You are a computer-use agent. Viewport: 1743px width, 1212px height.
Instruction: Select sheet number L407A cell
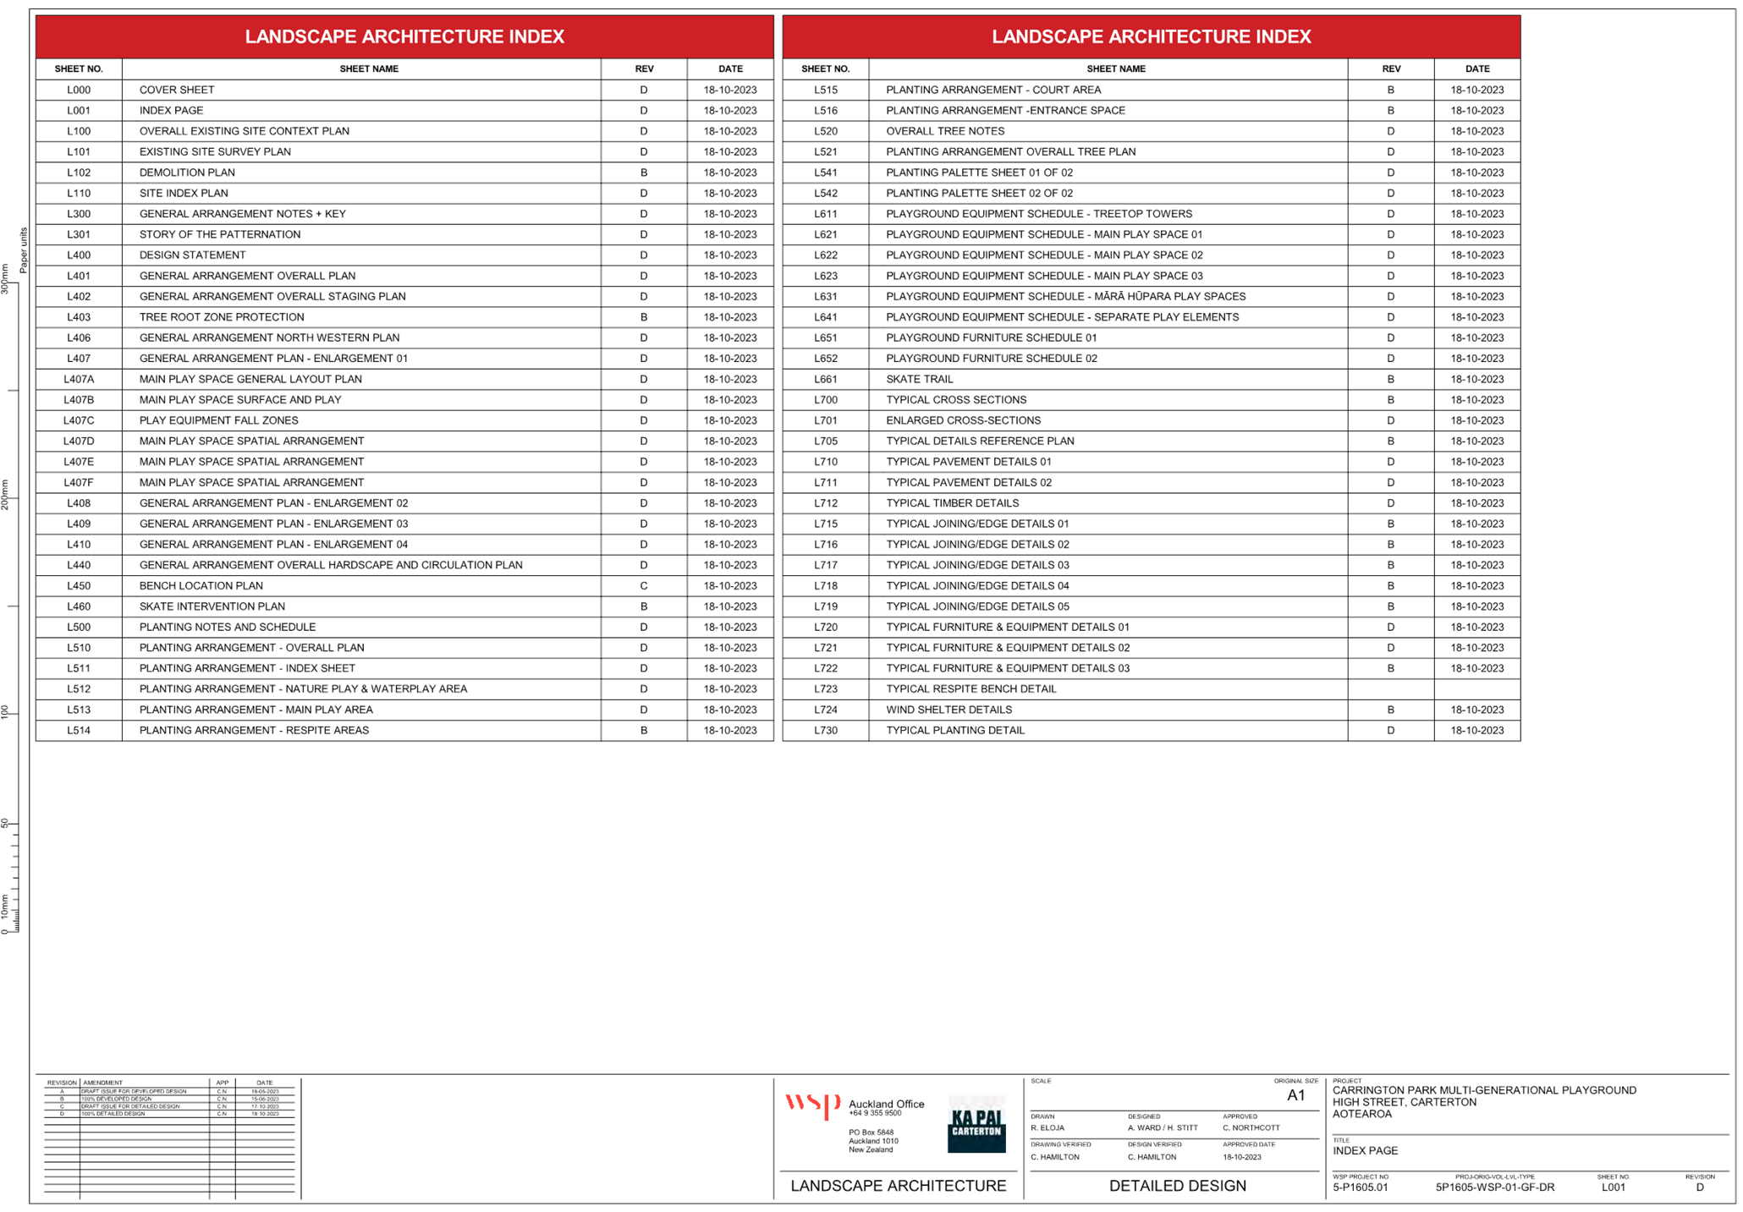pos(79,379)
